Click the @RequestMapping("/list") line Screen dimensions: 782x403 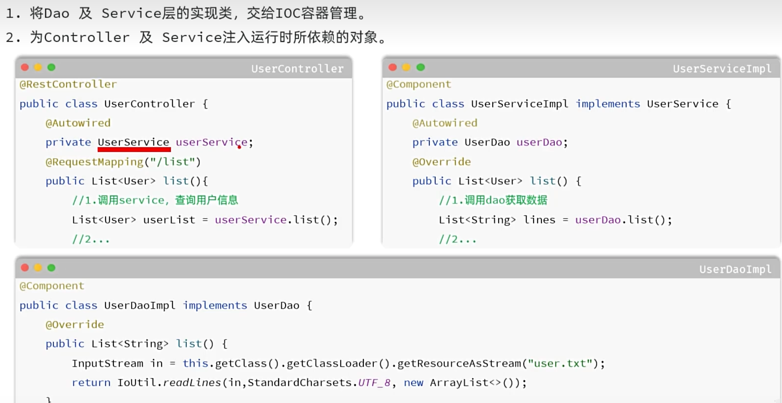(x=123, y=161)
